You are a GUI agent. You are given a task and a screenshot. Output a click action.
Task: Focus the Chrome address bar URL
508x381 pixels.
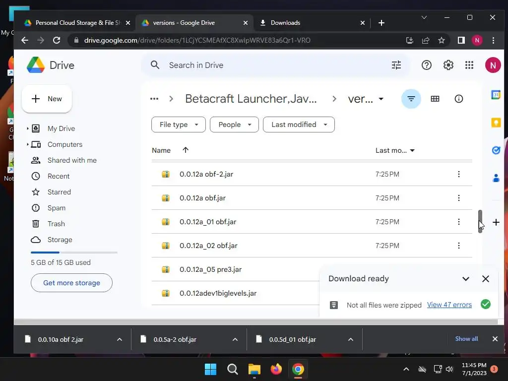click(197, 40)
